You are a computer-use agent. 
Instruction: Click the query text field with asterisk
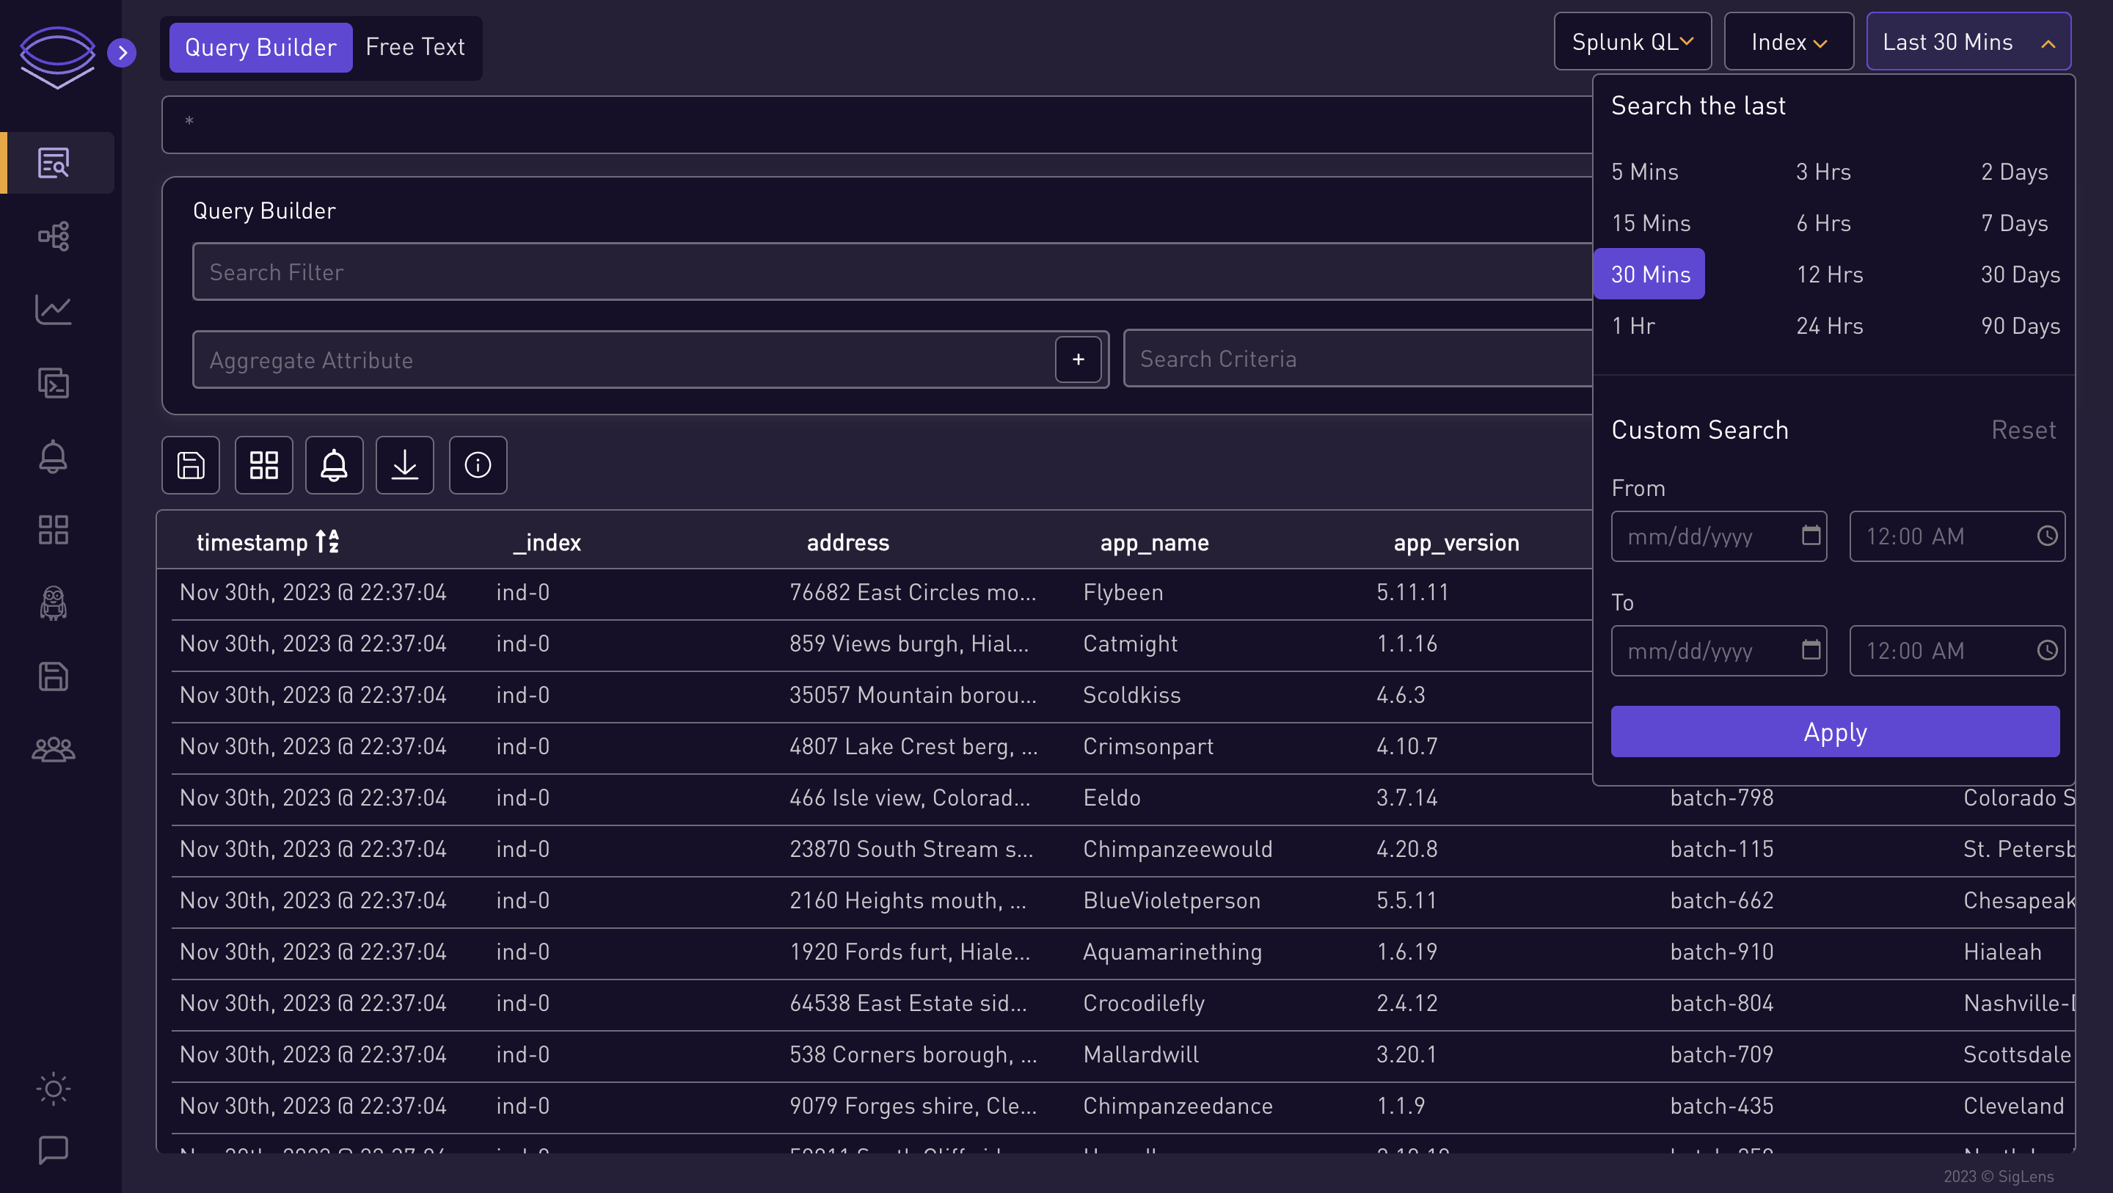coord(876,125)
